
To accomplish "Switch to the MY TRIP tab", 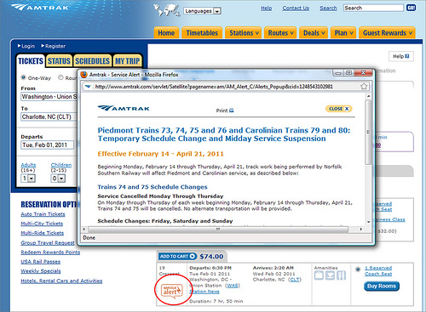I will [x=128, y=61].
